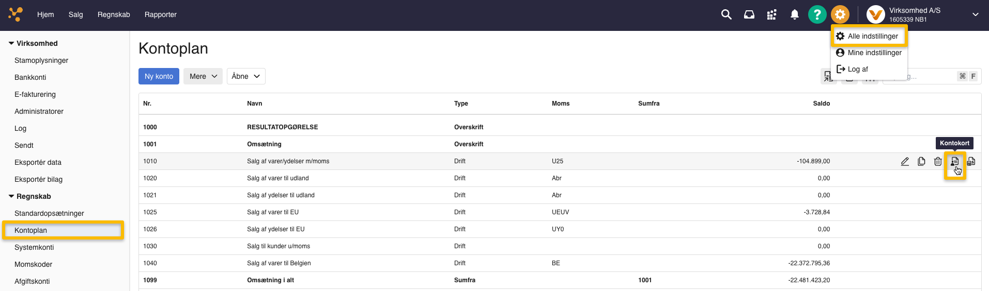Click the calculator document icon on row 1010
Screen dimensions: 989x291
coord(971,162)
